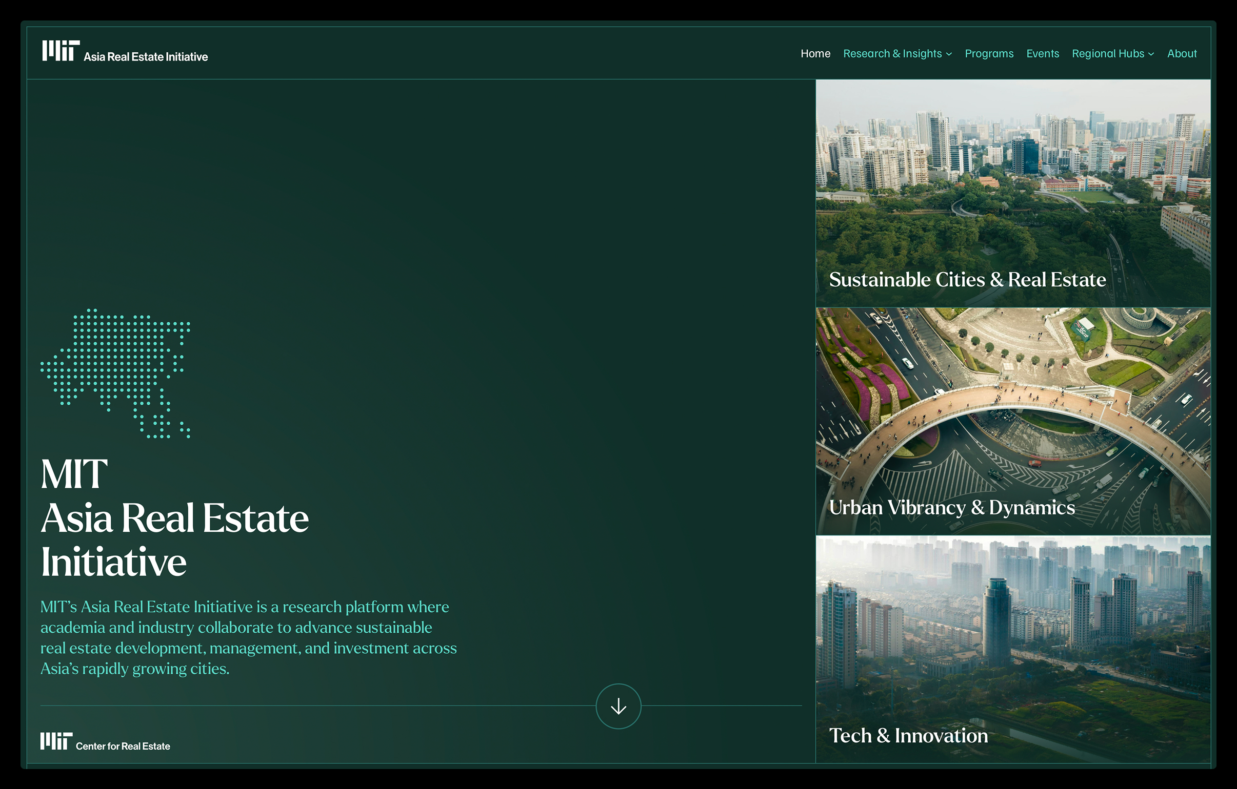The width and height of the screenshot is (1237, 789).
Task: Open the Research & Insights menu
Action: click(x=892, y=54)
